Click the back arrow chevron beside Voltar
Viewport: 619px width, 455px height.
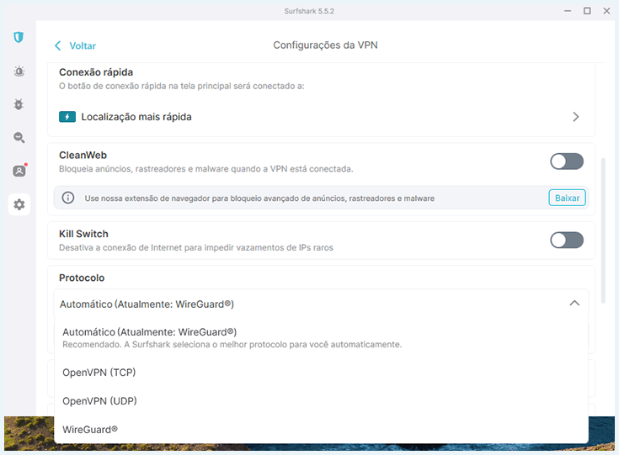click(x=57, y=45)
